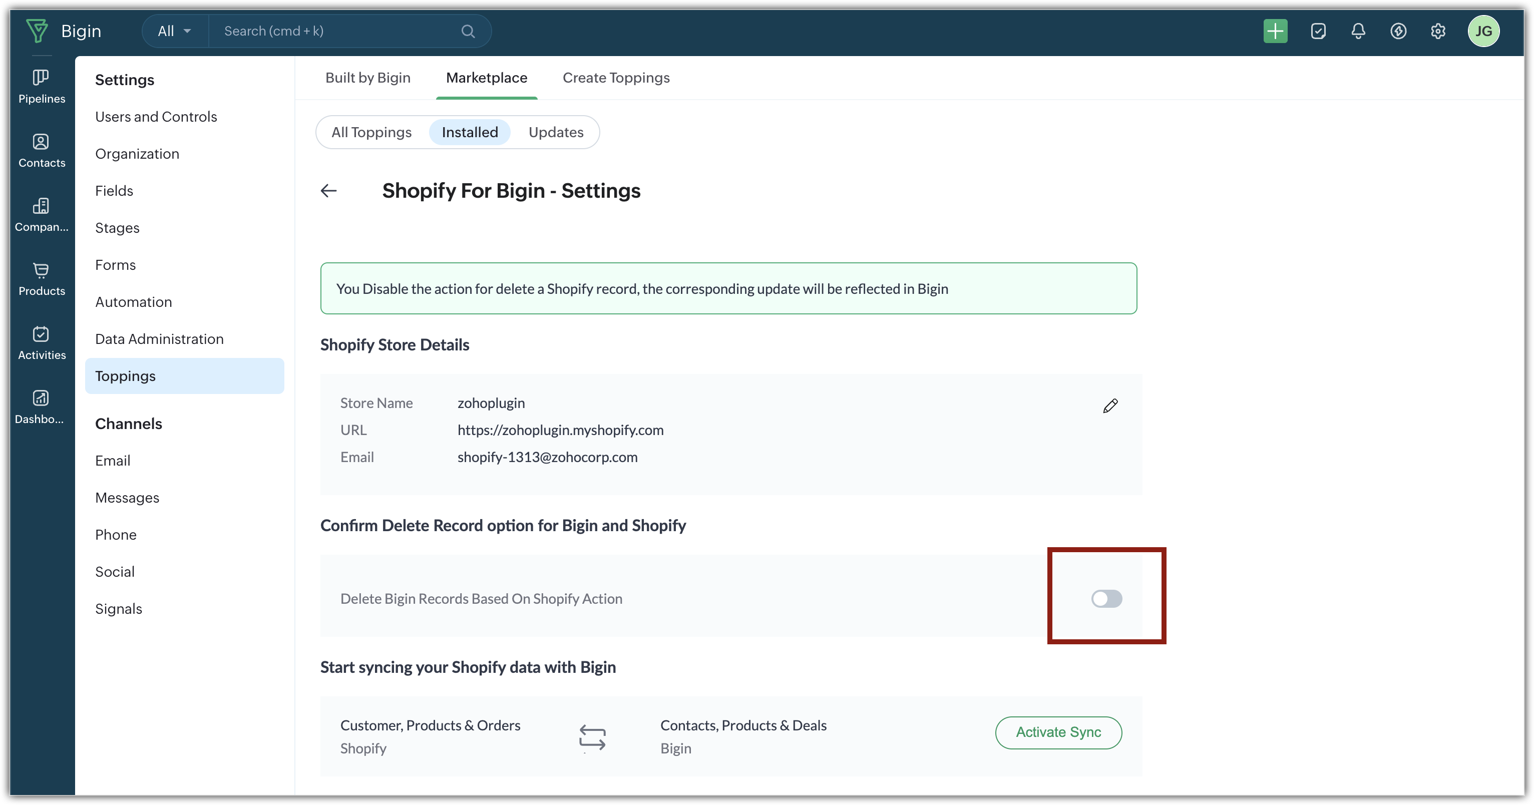
Task: Switch to the Built by Bigin tab
Action: (x=367, y=78)
